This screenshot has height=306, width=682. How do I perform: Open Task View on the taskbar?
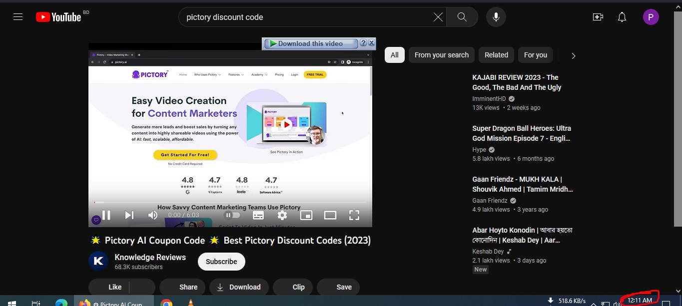(35, 303)
